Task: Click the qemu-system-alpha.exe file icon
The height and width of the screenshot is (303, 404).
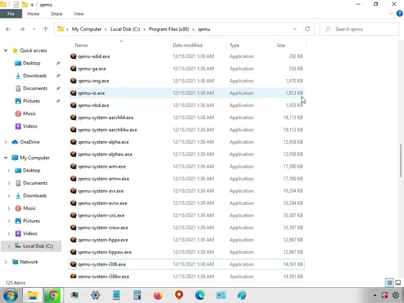Action: click(x=73, y=142)
